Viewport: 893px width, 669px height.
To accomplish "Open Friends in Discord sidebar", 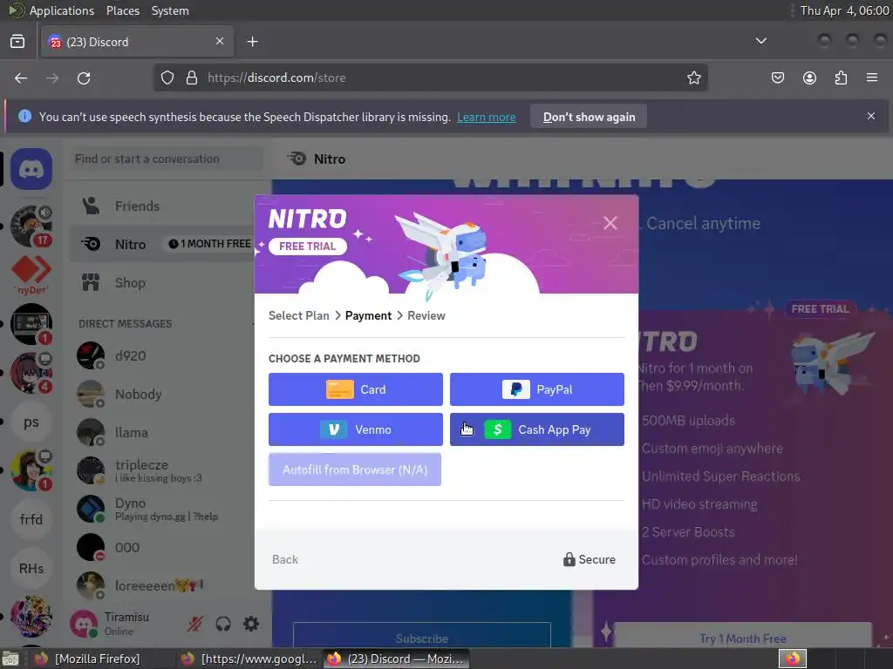I will click(162, 206).
